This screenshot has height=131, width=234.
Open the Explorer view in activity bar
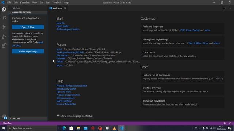click(4, 9)
